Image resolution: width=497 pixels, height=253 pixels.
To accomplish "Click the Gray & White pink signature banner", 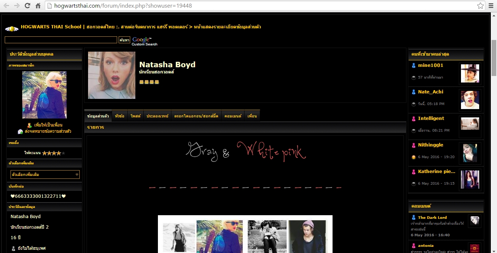I will click(246, 151).
